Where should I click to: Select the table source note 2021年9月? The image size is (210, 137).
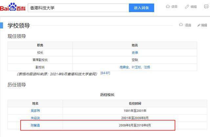57,74
